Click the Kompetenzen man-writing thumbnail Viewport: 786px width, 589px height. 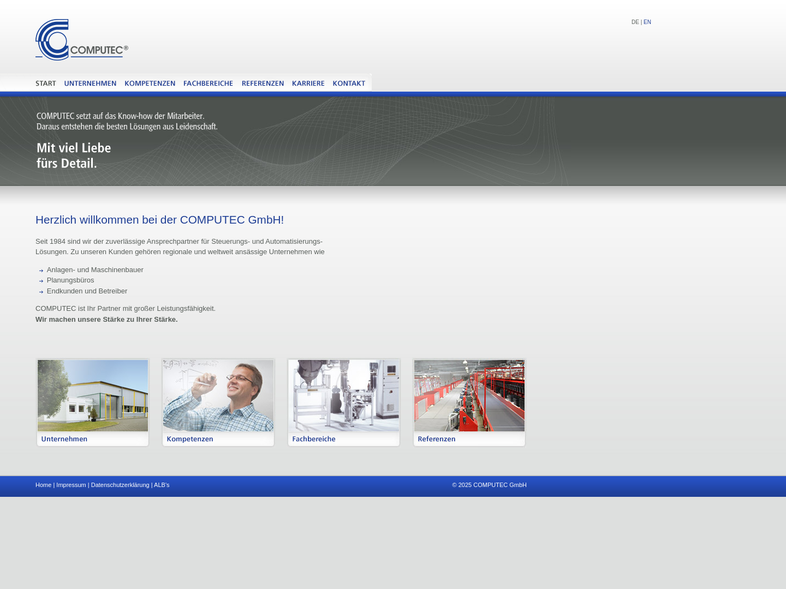(x=218, y=395)
